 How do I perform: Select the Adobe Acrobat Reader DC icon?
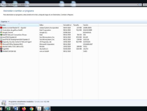pyautogui.click(x=1, y=28)
